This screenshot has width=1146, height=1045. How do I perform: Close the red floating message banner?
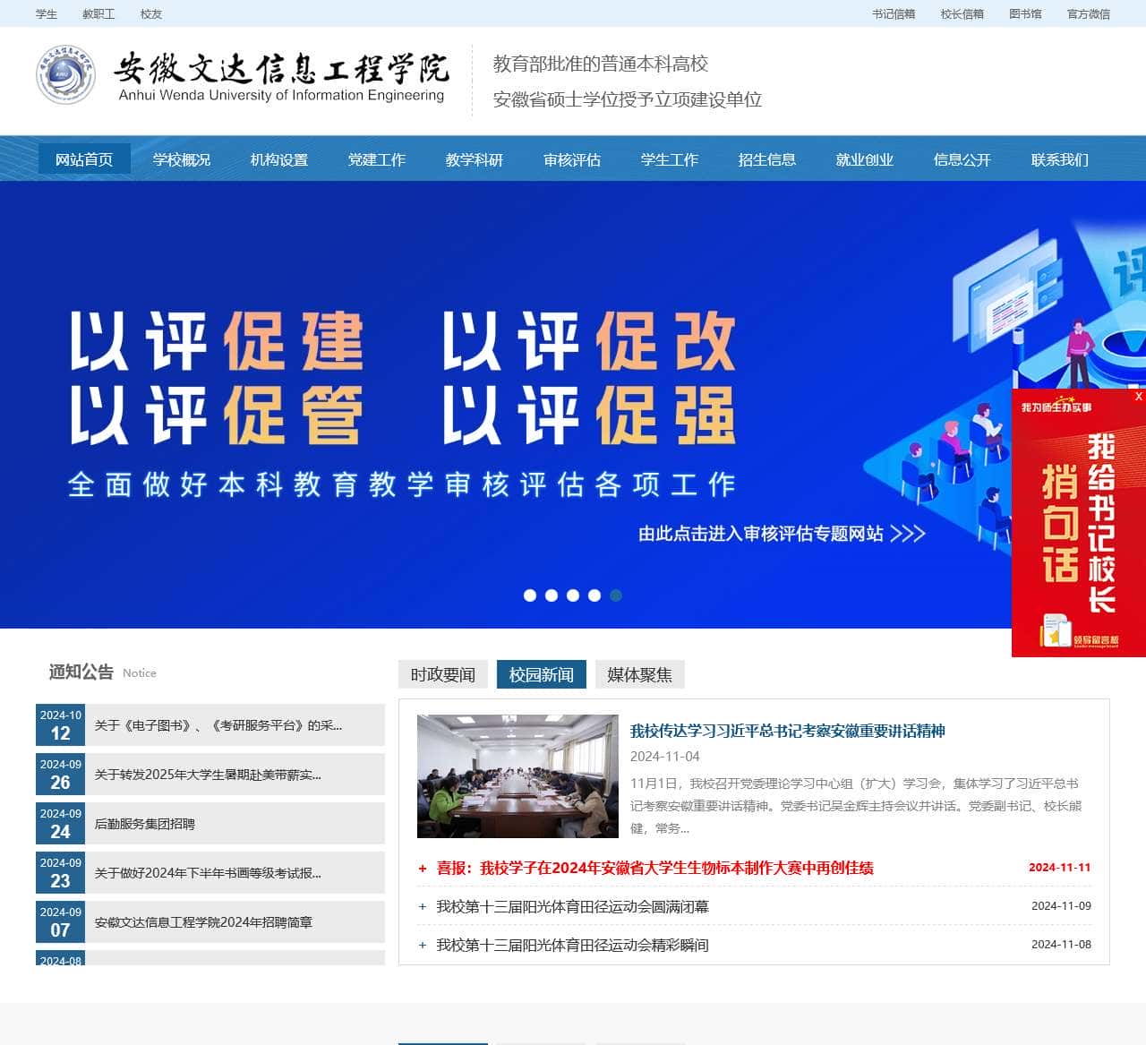click(x=1138, y=397)
